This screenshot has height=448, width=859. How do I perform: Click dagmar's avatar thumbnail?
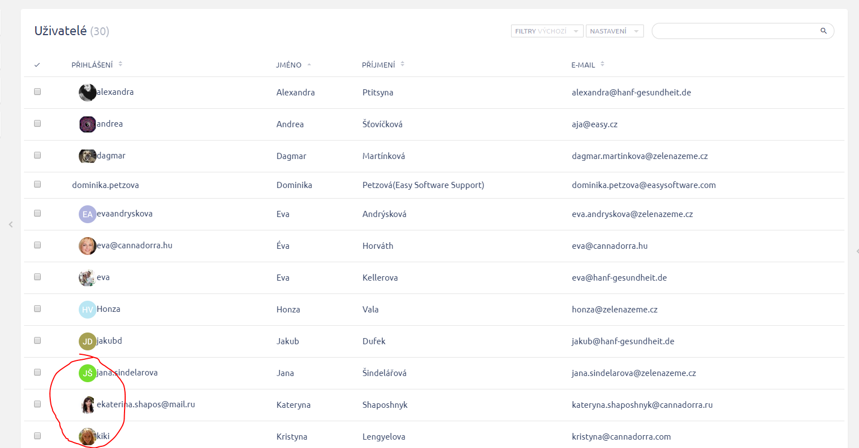pyautogui.click(x=87, y=156)
